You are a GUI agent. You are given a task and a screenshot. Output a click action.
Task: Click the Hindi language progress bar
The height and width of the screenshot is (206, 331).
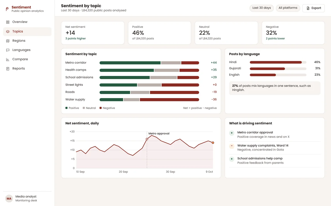point(278,62)
